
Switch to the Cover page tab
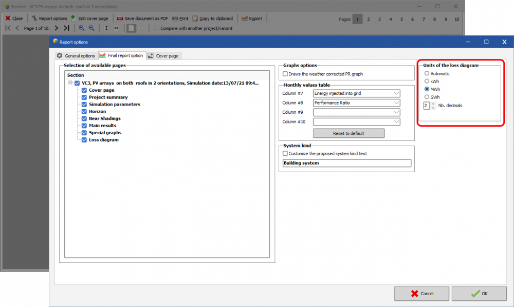(x=163, y=56)
